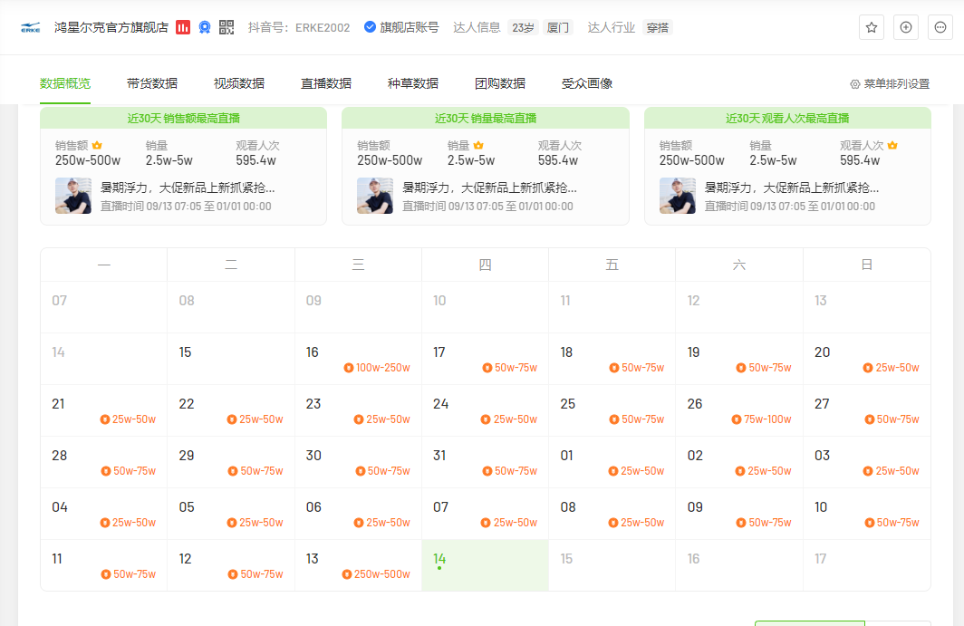Switch to the 直播数据 tab
Screen dimensions: 964x626
click(x=326, y=83)
